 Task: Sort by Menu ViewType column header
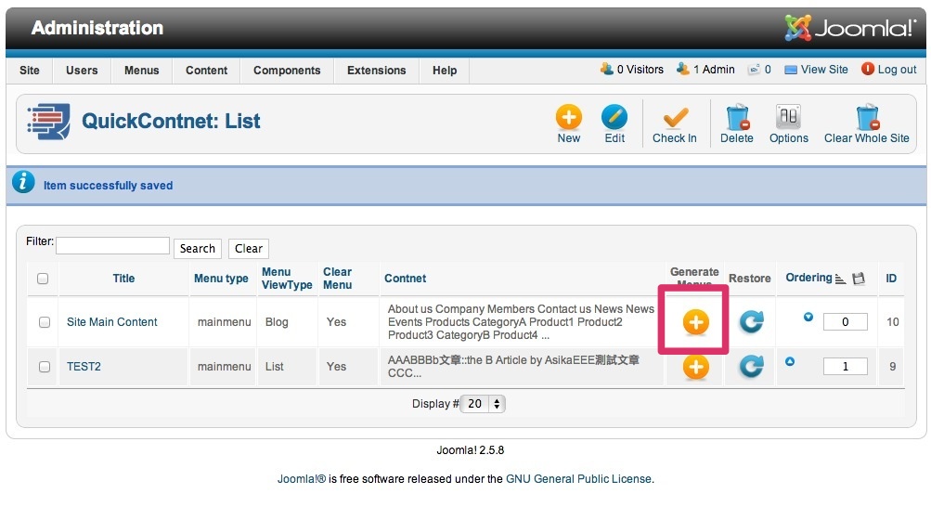[287, 279]
